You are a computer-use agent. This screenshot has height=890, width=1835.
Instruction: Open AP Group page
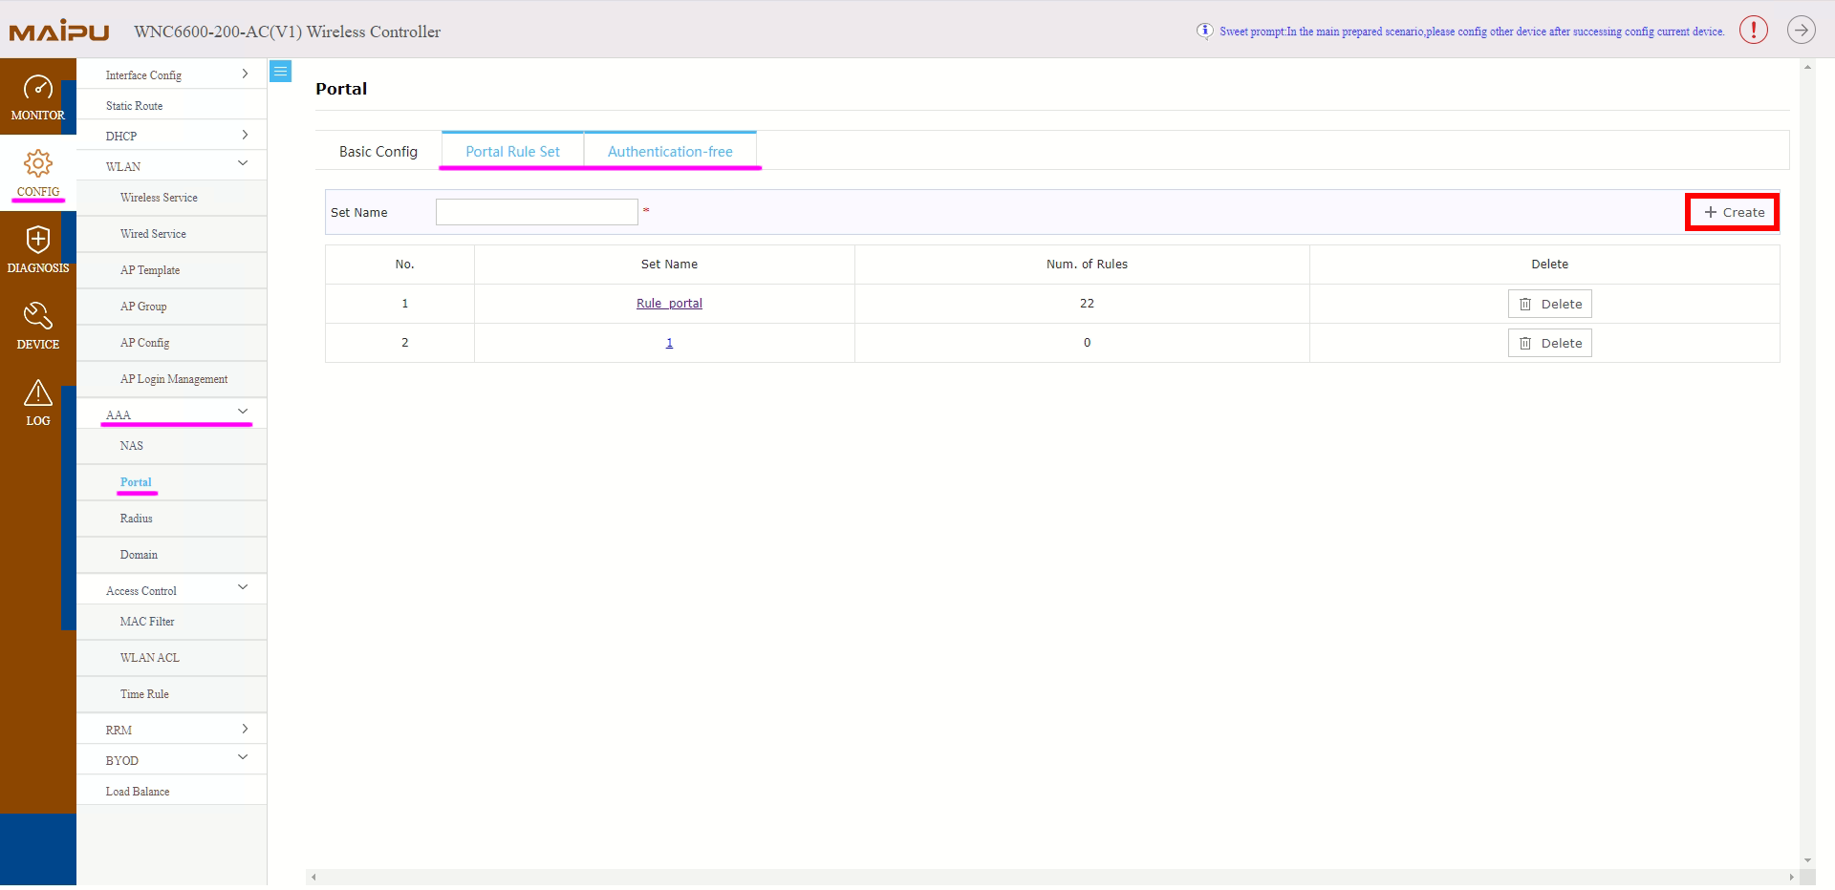click(143, 307)
